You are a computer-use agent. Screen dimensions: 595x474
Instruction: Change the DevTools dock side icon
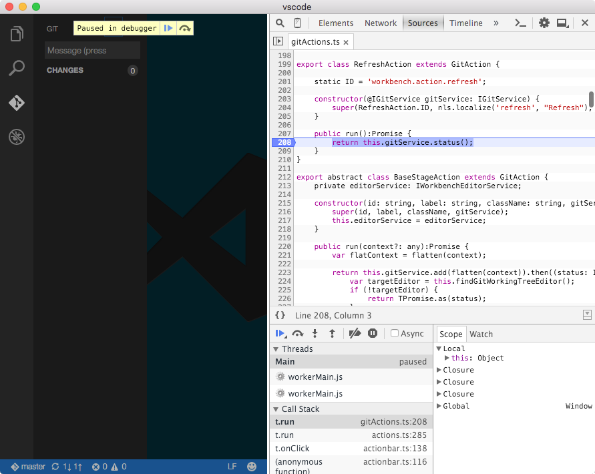(562, 23)
